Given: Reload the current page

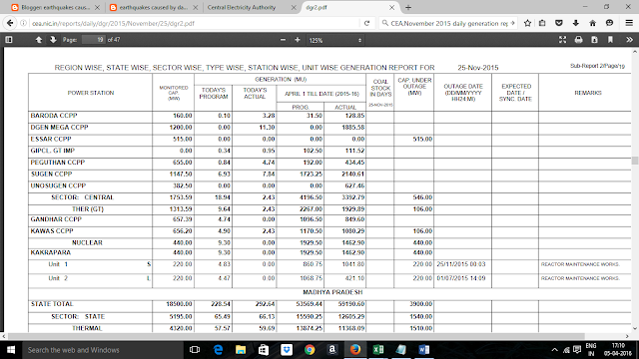Looking at the screenshot, I should click(x=366, y=23).
